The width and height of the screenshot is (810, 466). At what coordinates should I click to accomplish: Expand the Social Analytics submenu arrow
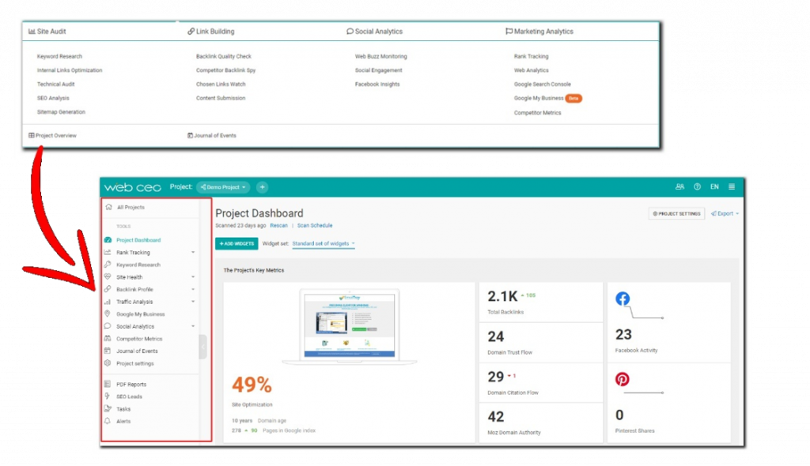[x=193, y=326]
